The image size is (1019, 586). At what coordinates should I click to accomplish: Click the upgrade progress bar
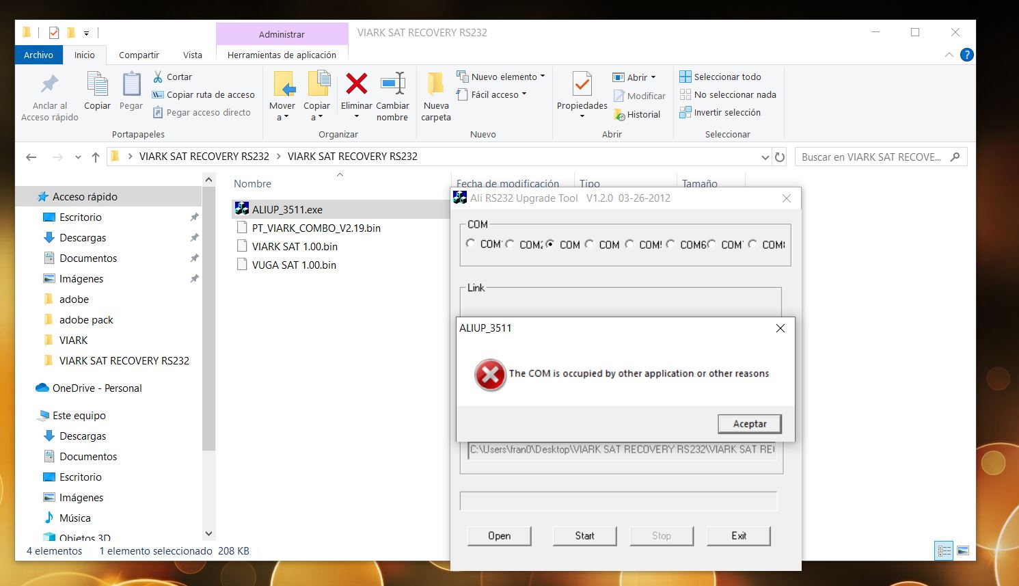click(619, 501)
